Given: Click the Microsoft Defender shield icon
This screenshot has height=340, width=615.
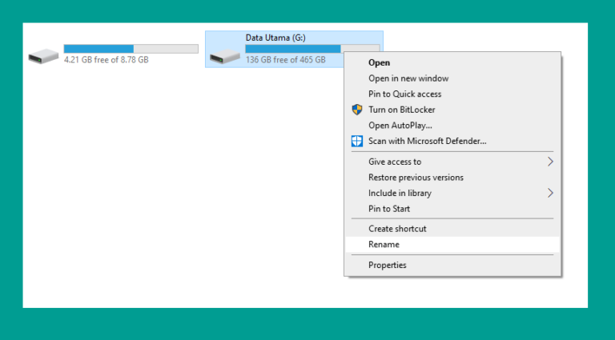Looking at the screenshot, I should click(x=357, y=141).
